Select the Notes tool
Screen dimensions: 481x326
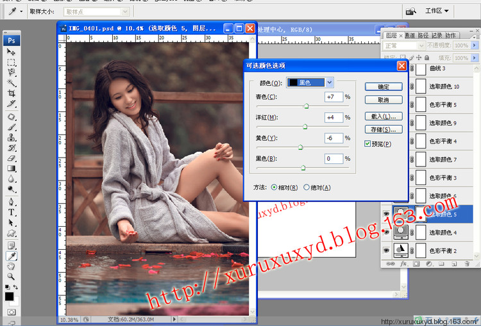(x=12, y=246)
